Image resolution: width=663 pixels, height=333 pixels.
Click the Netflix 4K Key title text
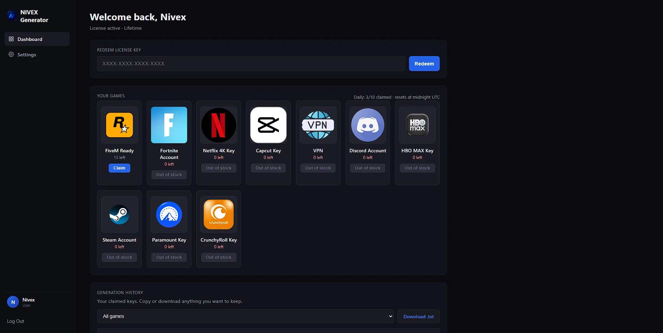[219, 151]
